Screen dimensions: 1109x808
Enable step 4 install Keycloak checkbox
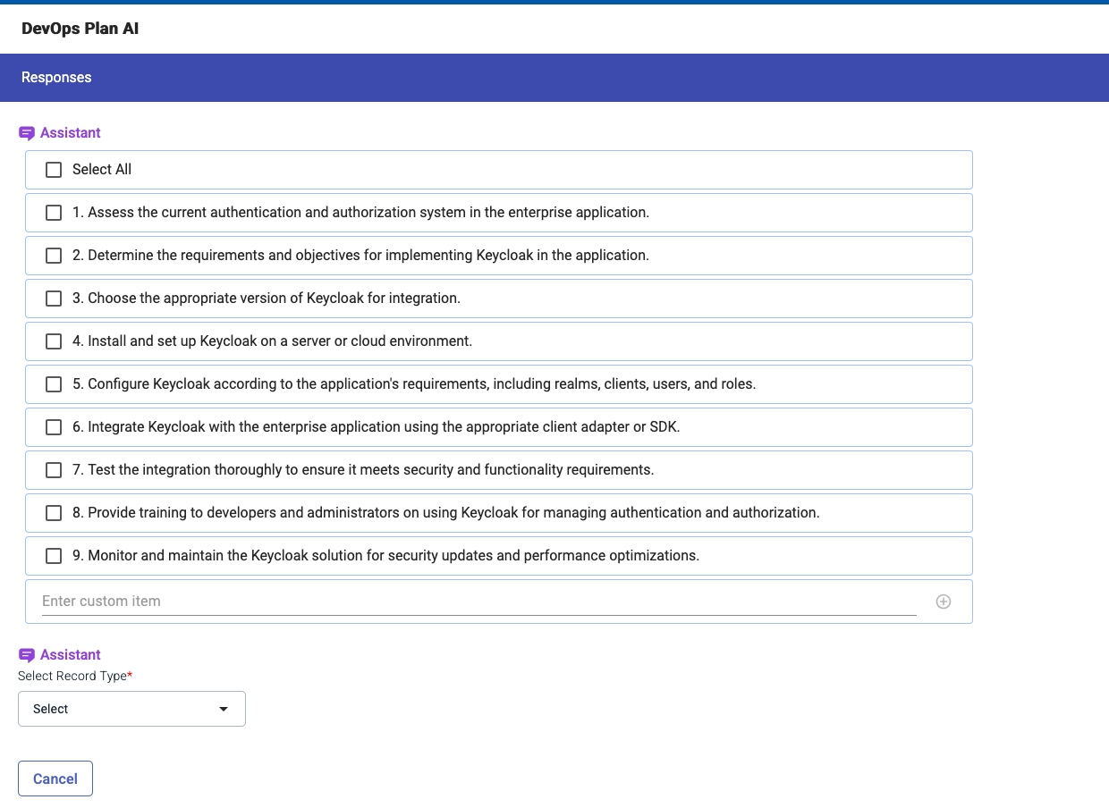pyautogui.click(x=53, y=341)
